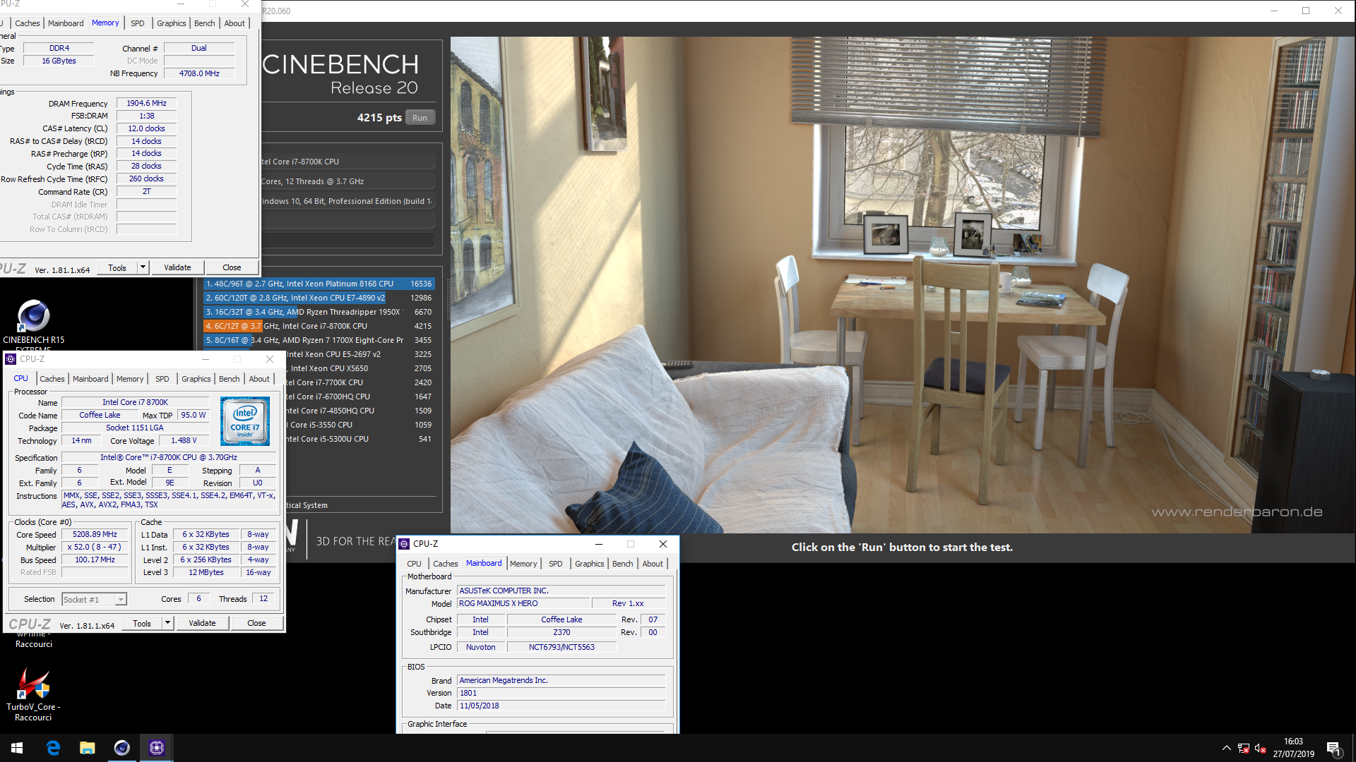Click Close in CPU-Z Memory window
The height and width of the screenshot is (762, 1356).
click(x=232, y=267)
